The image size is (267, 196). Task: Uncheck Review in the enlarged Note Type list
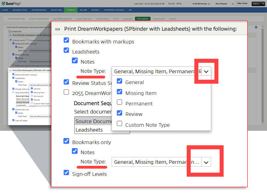tap(119, 113)
